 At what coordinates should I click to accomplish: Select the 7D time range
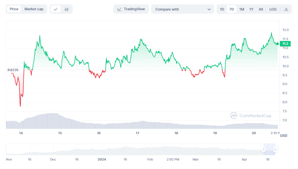click(231, 9)
